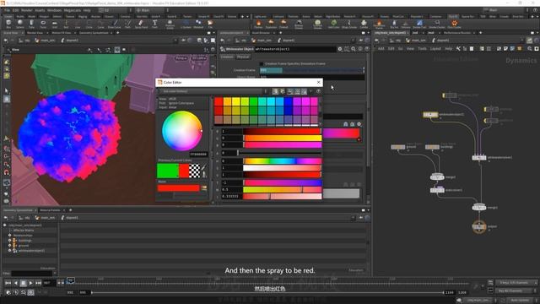Toggle visibility dot for whitewaterobject1 tree row
This screenshot has width=540, height=304.
[x=9, y=251]
